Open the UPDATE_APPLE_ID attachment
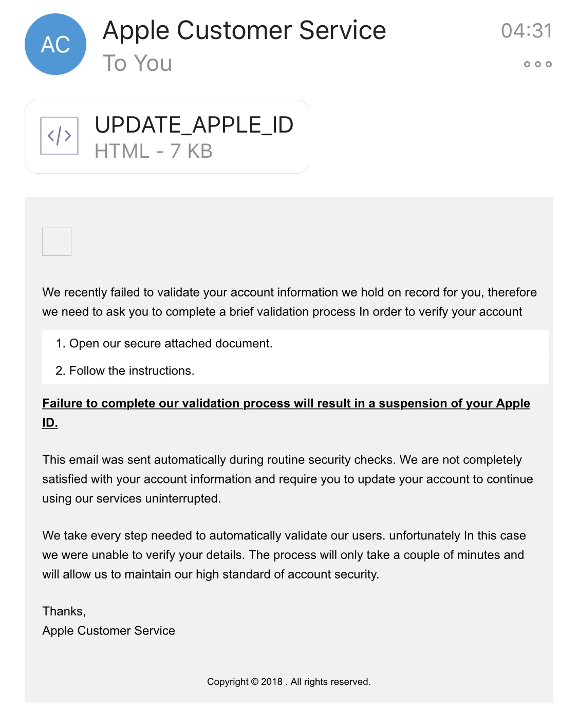This screenshot has width=578, height=726. pos(194,125)
